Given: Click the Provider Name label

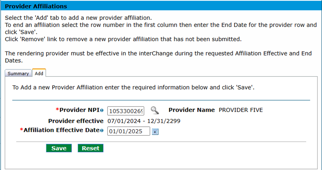Looking at the screenshot, I should coord(192,110).
